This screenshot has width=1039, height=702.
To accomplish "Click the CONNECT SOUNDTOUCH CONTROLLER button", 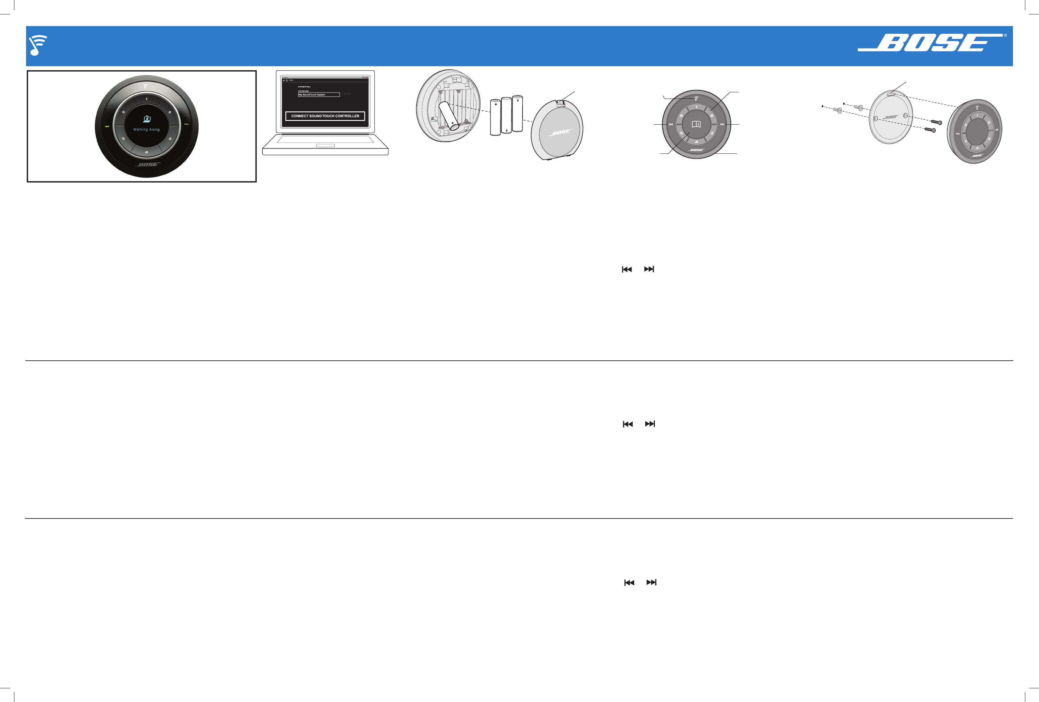I will click(326, 116).
